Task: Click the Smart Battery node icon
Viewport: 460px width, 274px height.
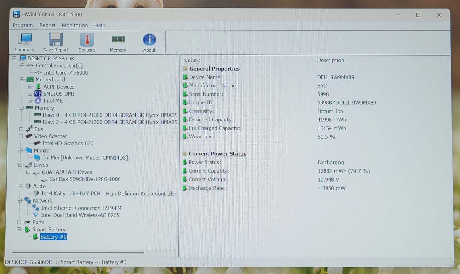Action: point(27,229)
